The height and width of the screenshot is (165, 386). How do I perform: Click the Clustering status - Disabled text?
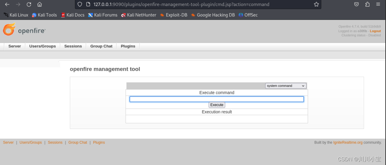click(361, 35)
